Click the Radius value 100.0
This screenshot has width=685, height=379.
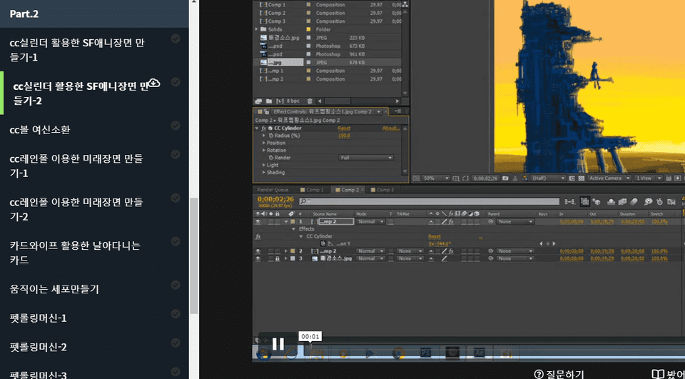click(344, 136)
